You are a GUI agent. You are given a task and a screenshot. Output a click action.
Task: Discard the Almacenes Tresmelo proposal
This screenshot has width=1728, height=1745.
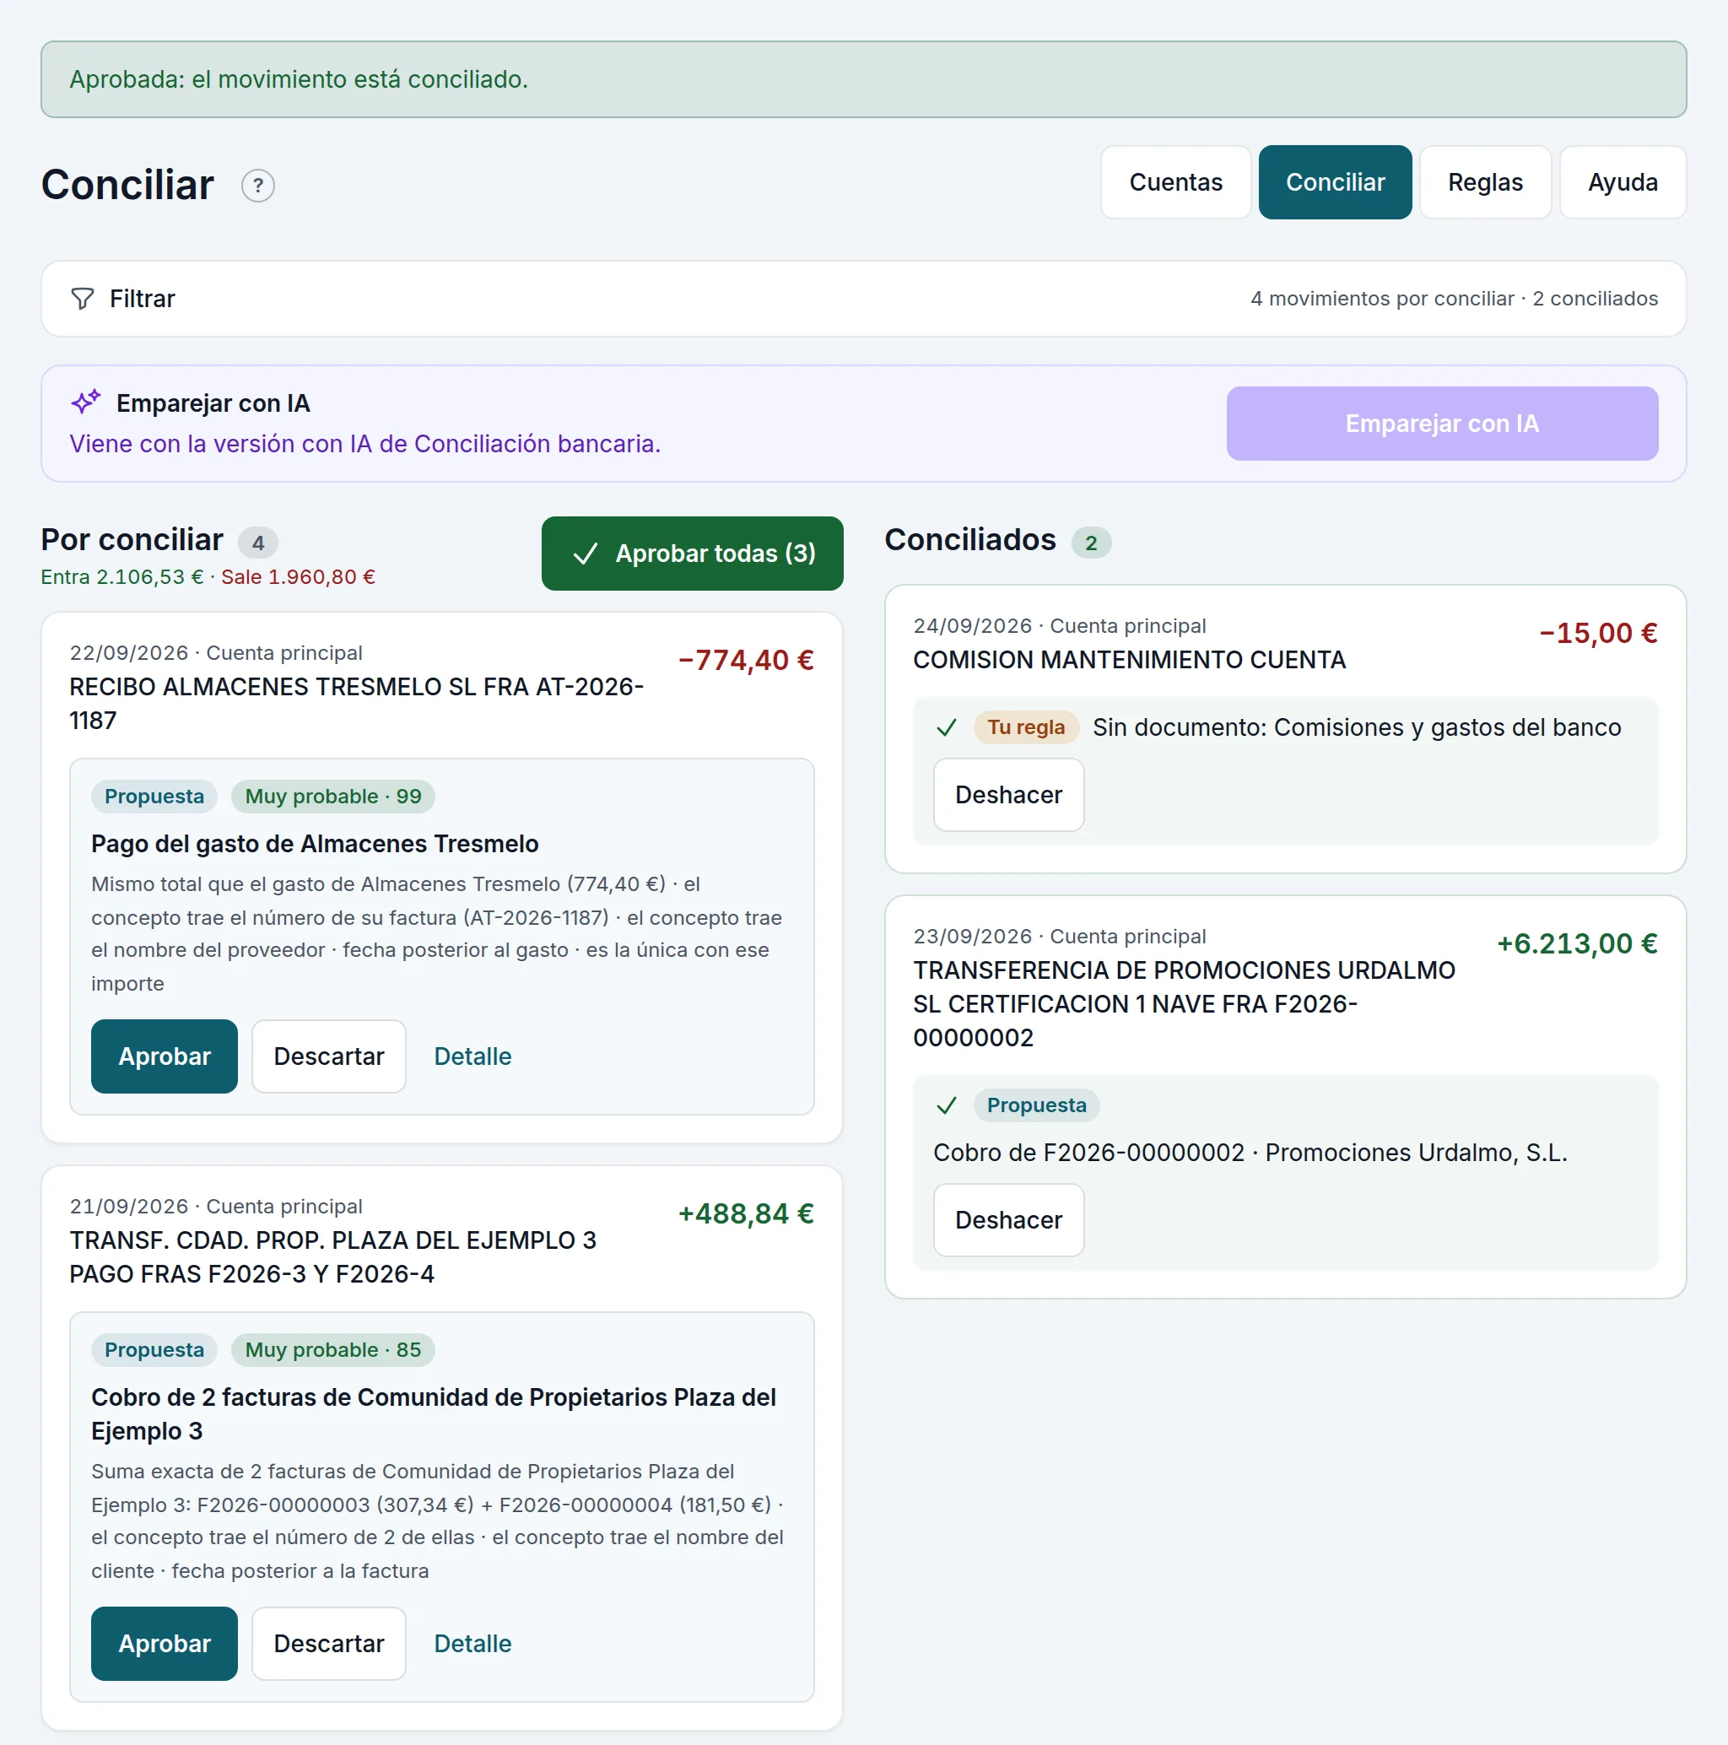(x=329, y=1056)
